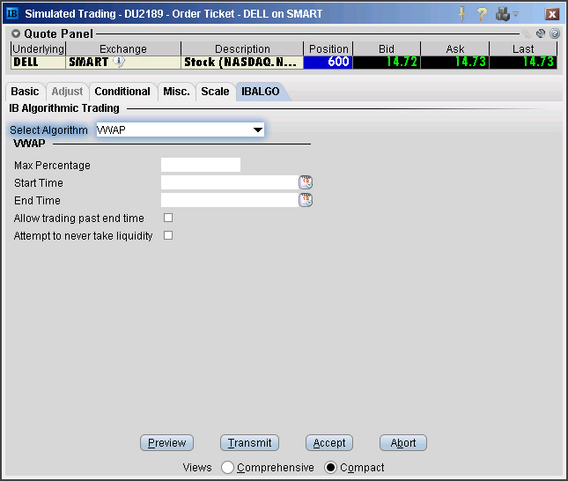Switch to the Adjust tab
The height and width of the screenshot is (481, 568).
click(x=67, y=92)
